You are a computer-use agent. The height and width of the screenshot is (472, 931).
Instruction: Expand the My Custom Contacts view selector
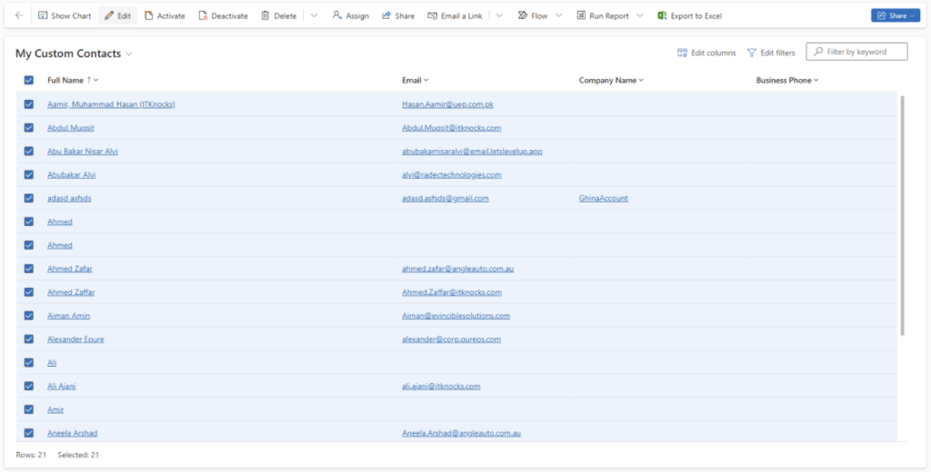pos(129,54)
